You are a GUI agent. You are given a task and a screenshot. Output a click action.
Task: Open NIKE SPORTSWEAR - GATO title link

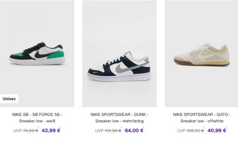[202, 114]
